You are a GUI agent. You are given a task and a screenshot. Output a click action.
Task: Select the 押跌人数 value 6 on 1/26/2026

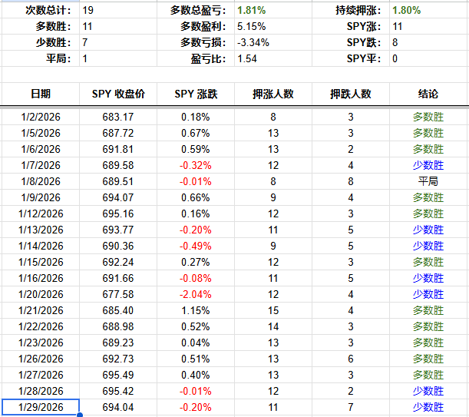[351, 359]
